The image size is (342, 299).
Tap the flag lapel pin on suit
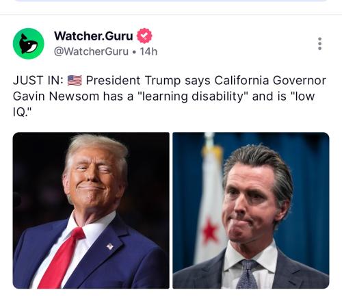coord(110,246)
